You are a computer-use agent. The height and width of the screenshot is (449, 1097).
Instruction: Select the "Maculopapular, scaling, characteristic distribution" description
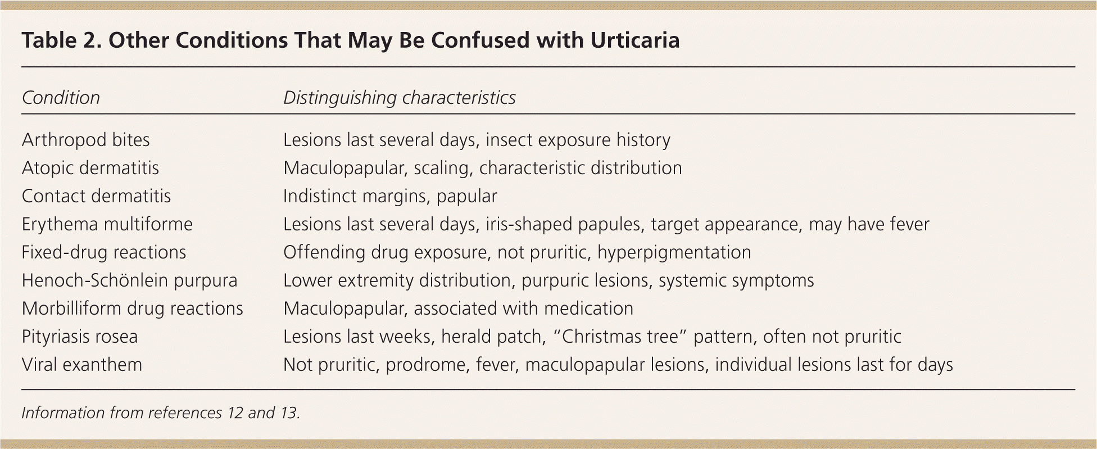point(482,168)
